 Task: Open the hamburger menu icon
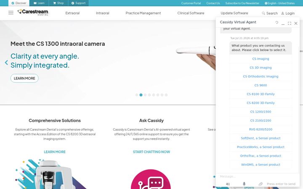(x=11, y=13)
